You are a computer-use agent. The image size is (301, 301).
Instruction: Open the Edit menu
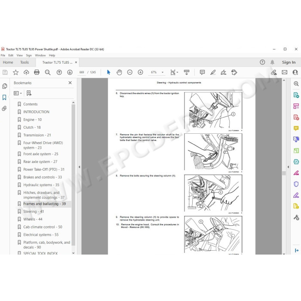point(11,55)
